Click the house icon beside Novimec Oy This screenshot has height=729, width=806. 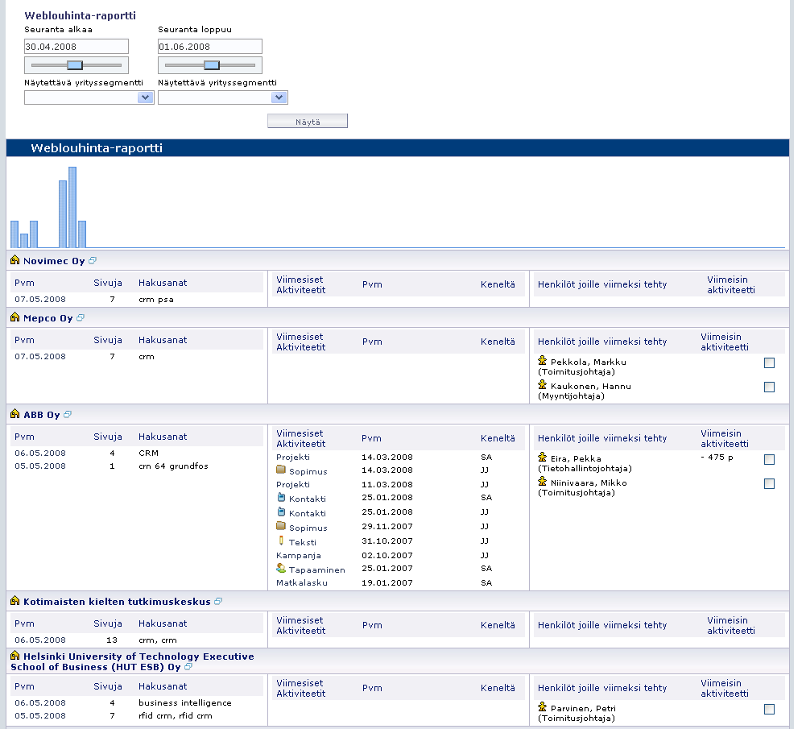(x=15, y=260)
